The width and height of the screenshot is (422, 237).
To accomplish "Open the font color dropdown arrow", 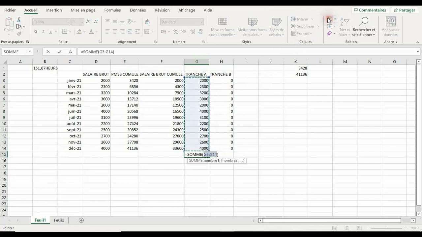I will pyautogui.click(x=96, y=32).
